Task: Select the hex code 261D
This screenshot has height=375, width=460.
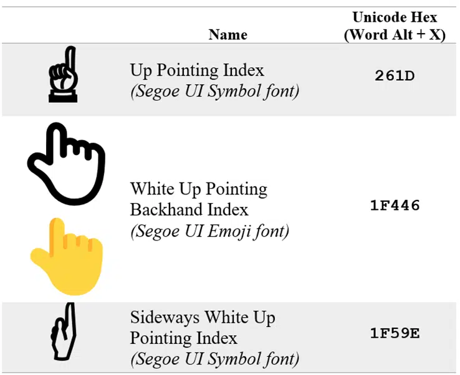Action: pyautogui.click(x=395, y=76)
